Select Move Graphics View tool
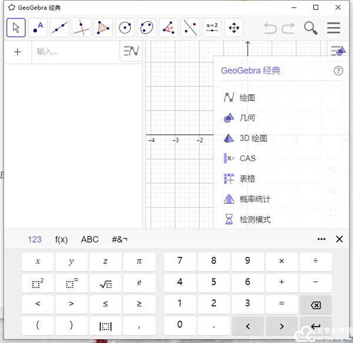 point(234,27)
